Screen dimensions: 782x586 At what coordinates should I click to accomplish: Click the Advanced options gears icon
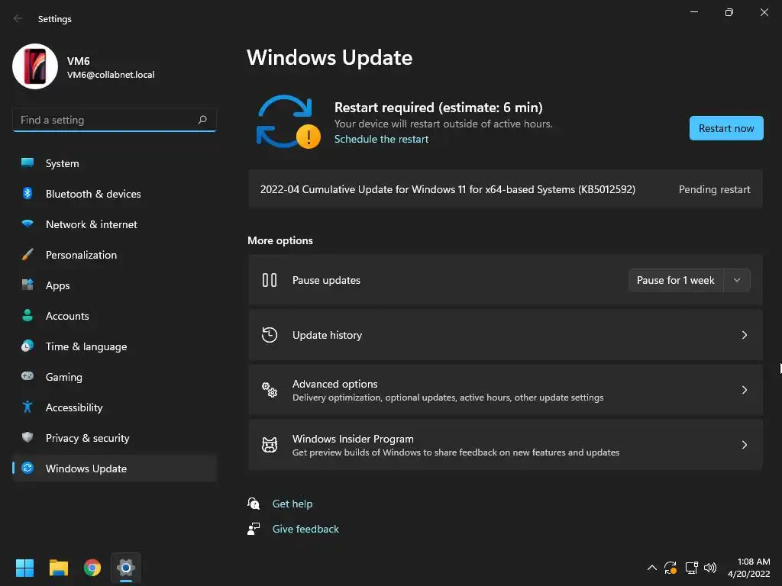(270, 390)
